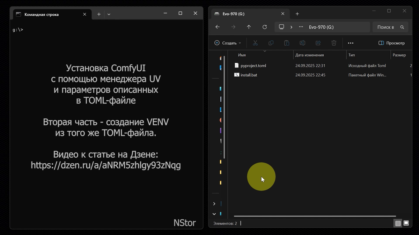Open the Создать new item dropdown
The height and width of the screenshot is (235, 419).
coord(227,43)
